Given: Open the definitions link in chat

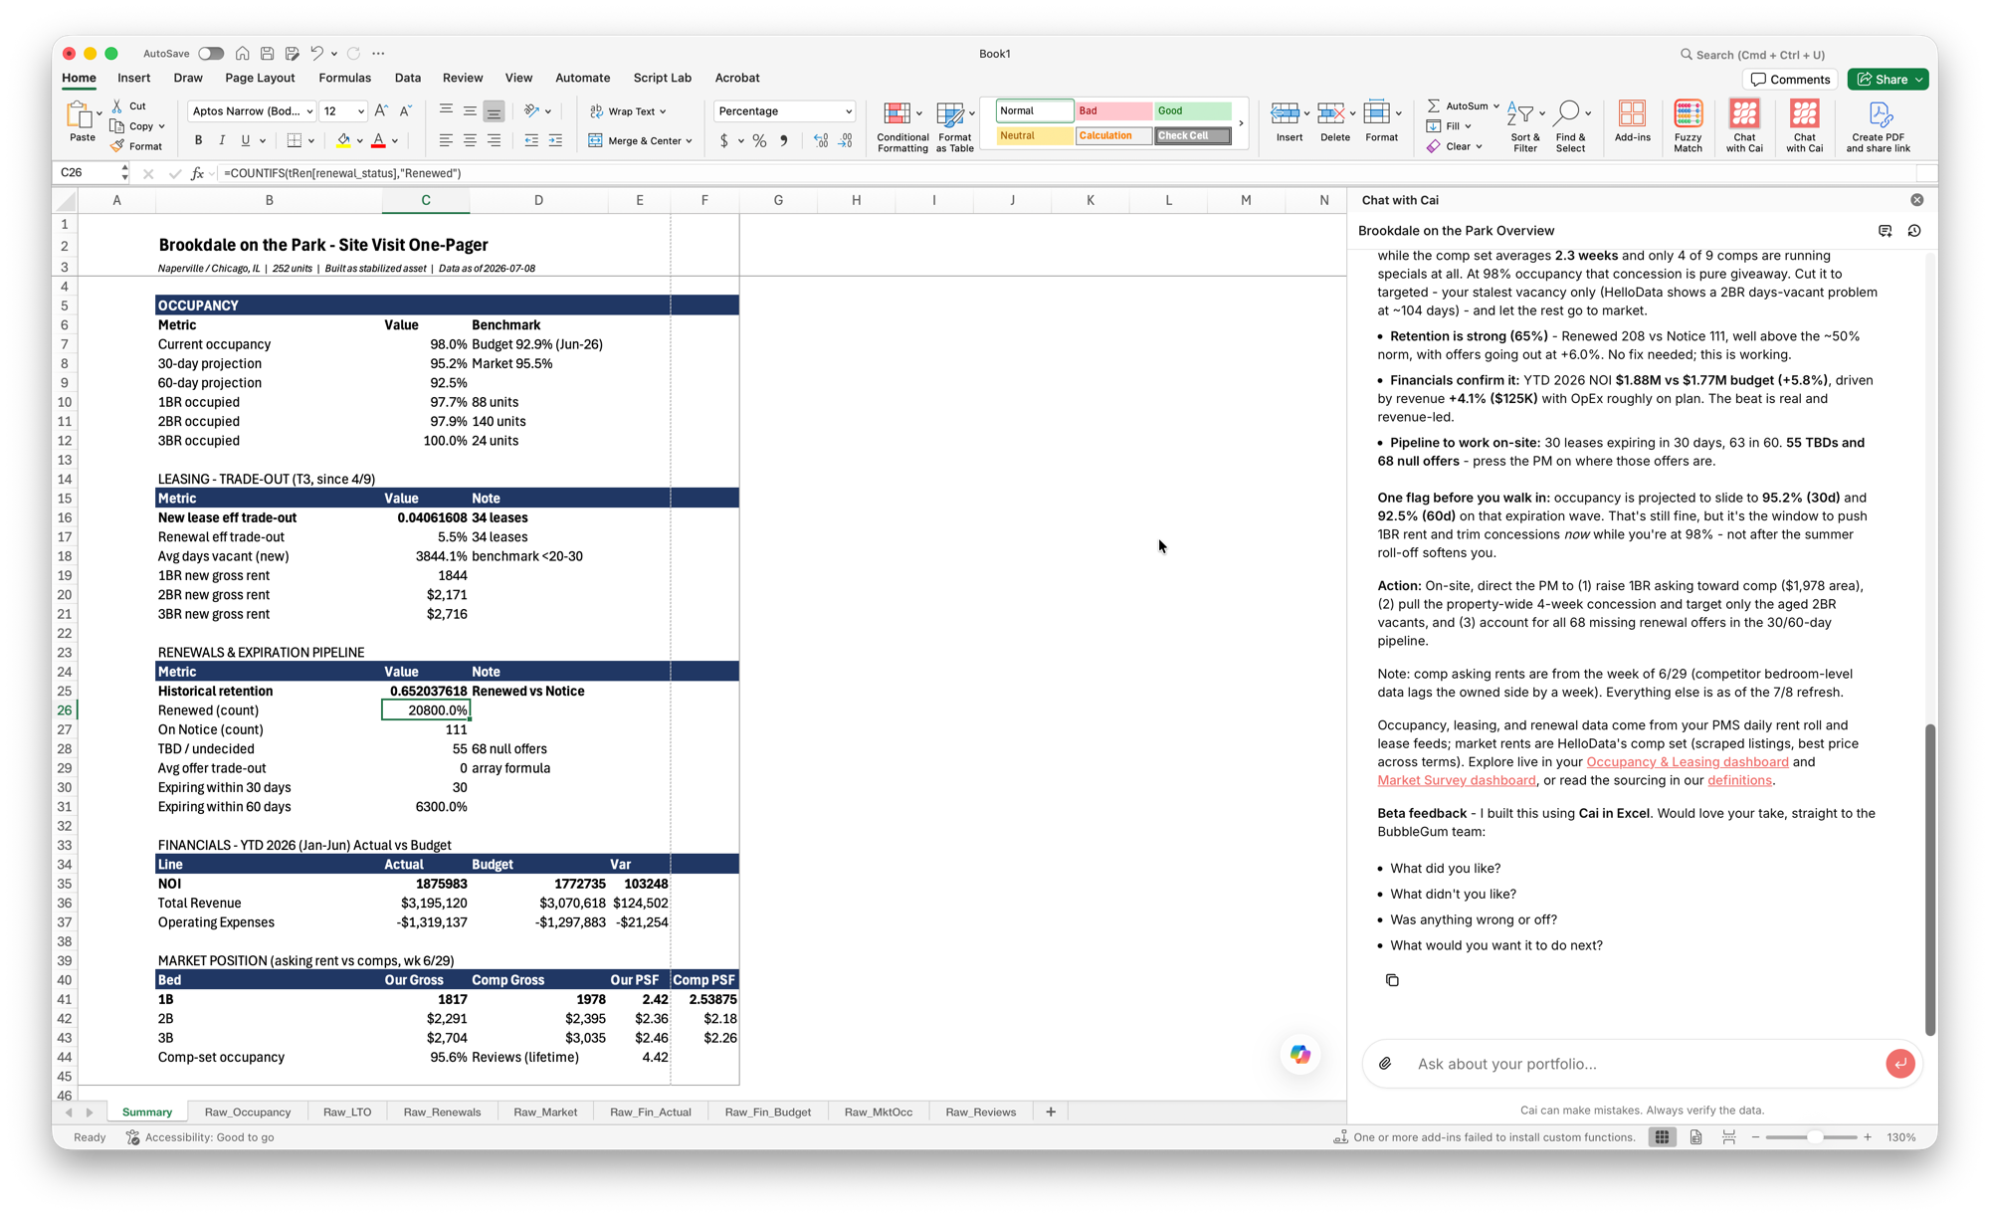Looking at the screenshot, I should 1739,780.
